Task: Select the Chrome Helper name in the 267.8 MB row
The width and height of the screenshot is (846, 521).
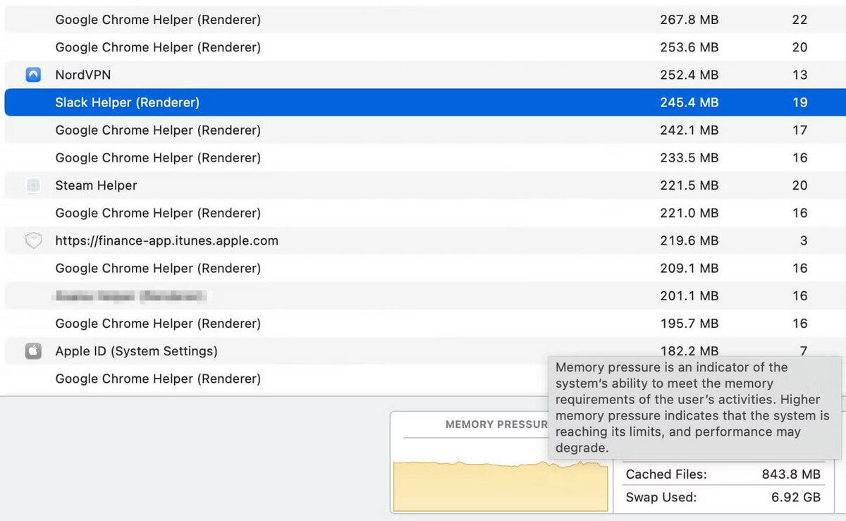Action: point(158,20)
